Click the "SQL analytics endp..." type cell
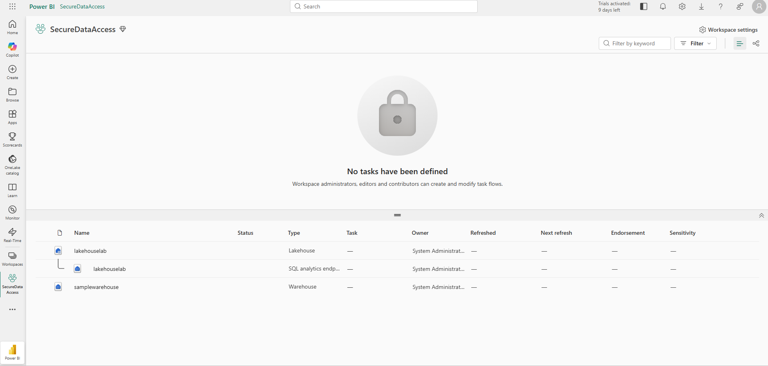 pos(314,268)
